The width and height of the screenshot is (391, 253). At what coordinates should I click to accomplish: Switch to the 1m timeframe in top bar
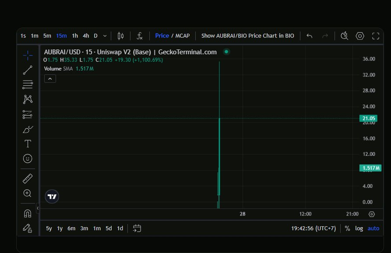pos(35,36)
